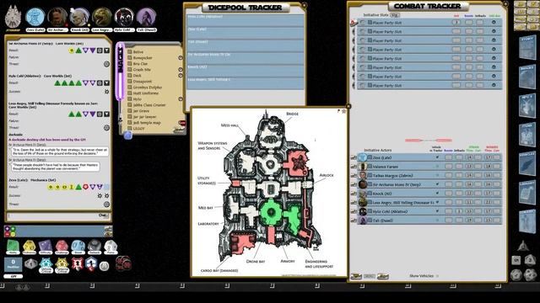
Task: Click the red-pink initiative divider bar
Action: (429, 141)
